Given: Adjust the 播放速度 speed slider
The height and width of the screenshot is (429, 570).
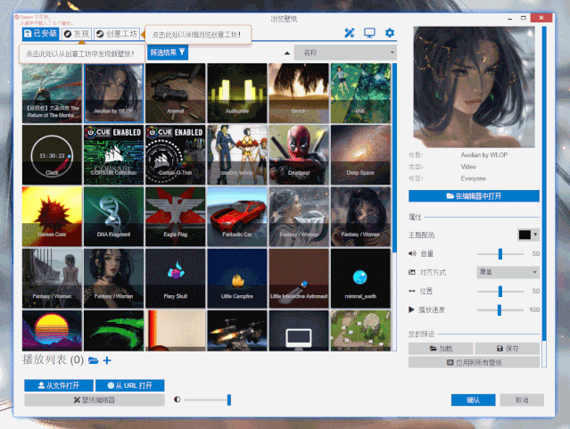Looking at the screenshot, I should [x=500, y=309].
